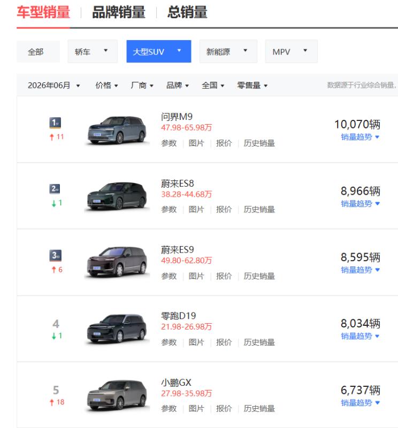Viewport: 398px width, 428px height.
Task: Open 参数 for 零跑D19
Action: (169, 342)
